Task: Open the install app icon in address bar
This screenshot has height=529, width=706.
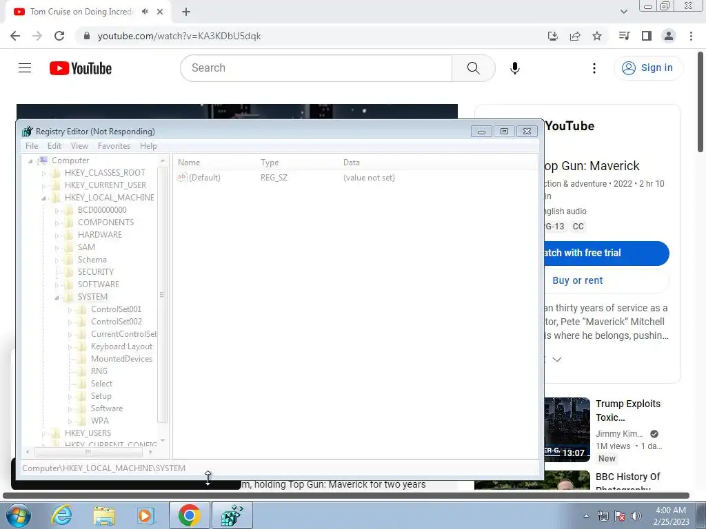Action: [x=553, y=36]
